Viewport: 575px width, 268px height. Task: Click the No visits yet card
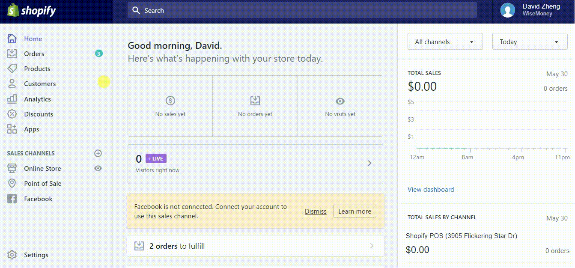(x=340, y=106)
